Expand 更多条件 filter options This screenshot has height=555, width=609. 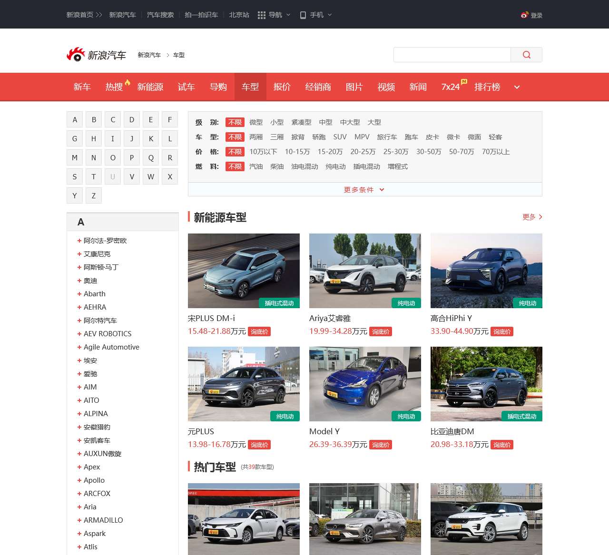364,190
